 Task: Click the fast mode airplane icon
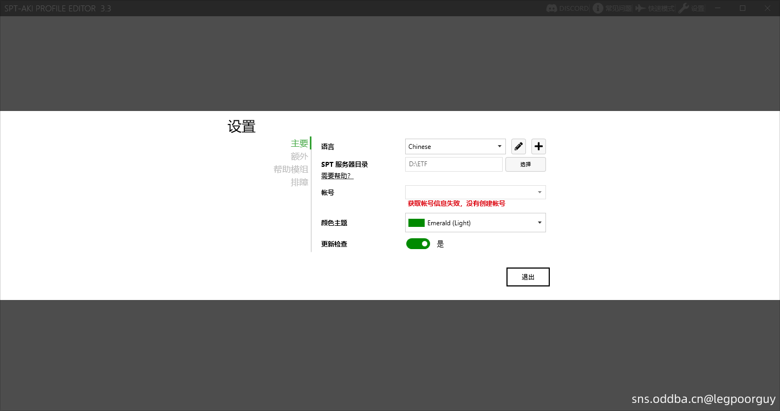tap(640, 8)
